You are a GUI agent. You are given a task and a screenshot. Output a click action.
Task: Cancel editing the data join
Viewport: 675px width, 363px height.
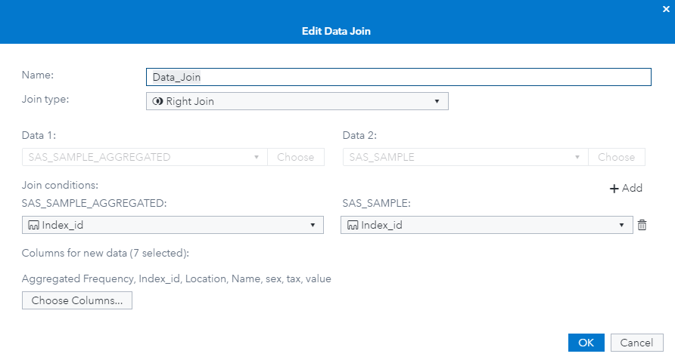pyautogui.click(x=636, y=342)
